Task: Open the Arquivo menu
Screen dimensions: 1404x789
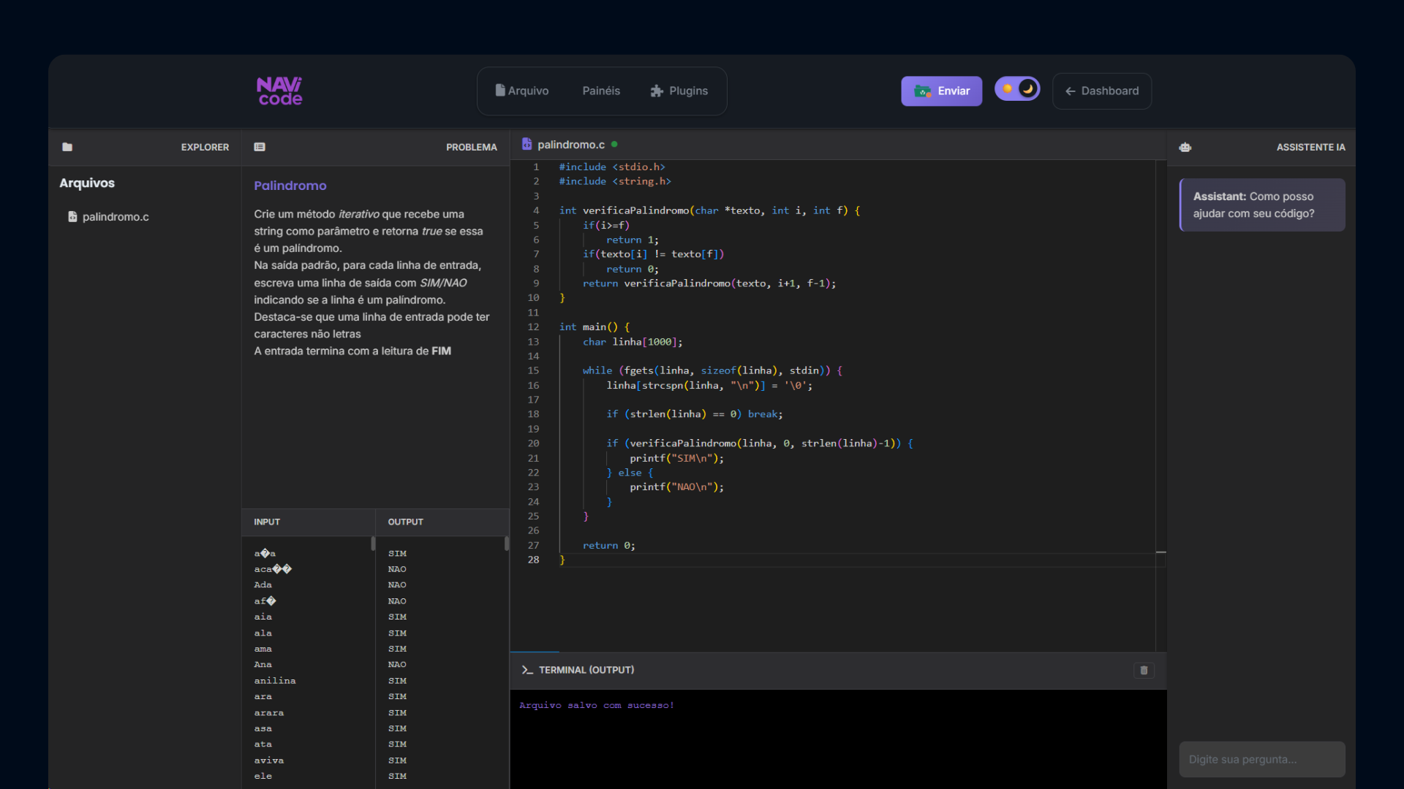Action: (x=523, y=91)
